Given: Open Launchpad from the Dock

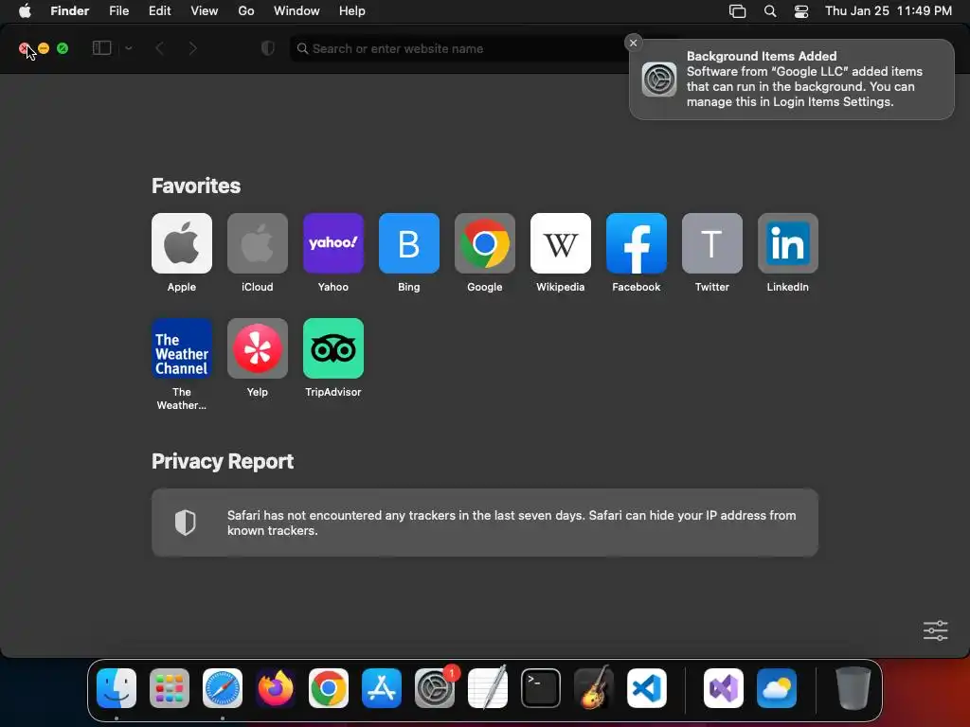Looking at the screenshot, I should (170, 688).
